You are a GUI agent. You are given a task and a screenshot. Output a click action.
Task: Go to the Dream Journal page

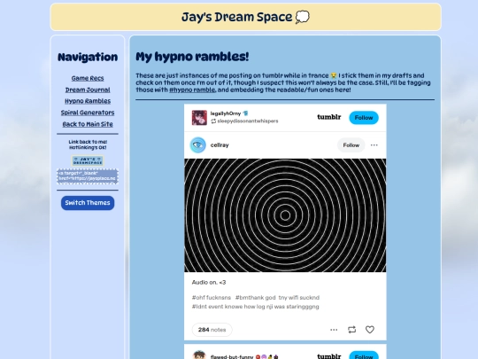point(88,90)
